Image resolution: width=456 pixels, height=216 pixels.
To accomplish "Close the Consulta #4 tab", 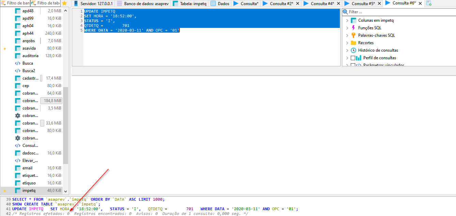I will pos(338,4).
